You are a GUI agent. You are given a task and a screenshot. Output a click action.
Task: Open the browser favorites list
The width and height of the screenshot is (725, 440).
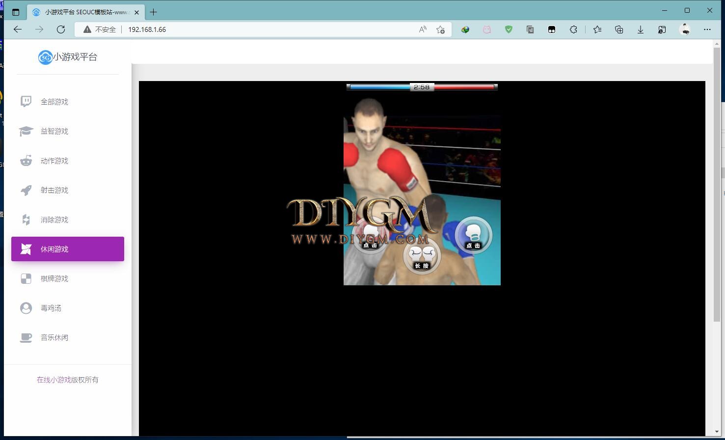pyautogui.click(x=597, y=29)
